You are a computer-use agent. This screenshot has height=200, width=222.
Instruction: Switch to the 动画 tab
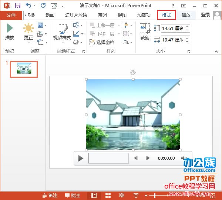50,15
